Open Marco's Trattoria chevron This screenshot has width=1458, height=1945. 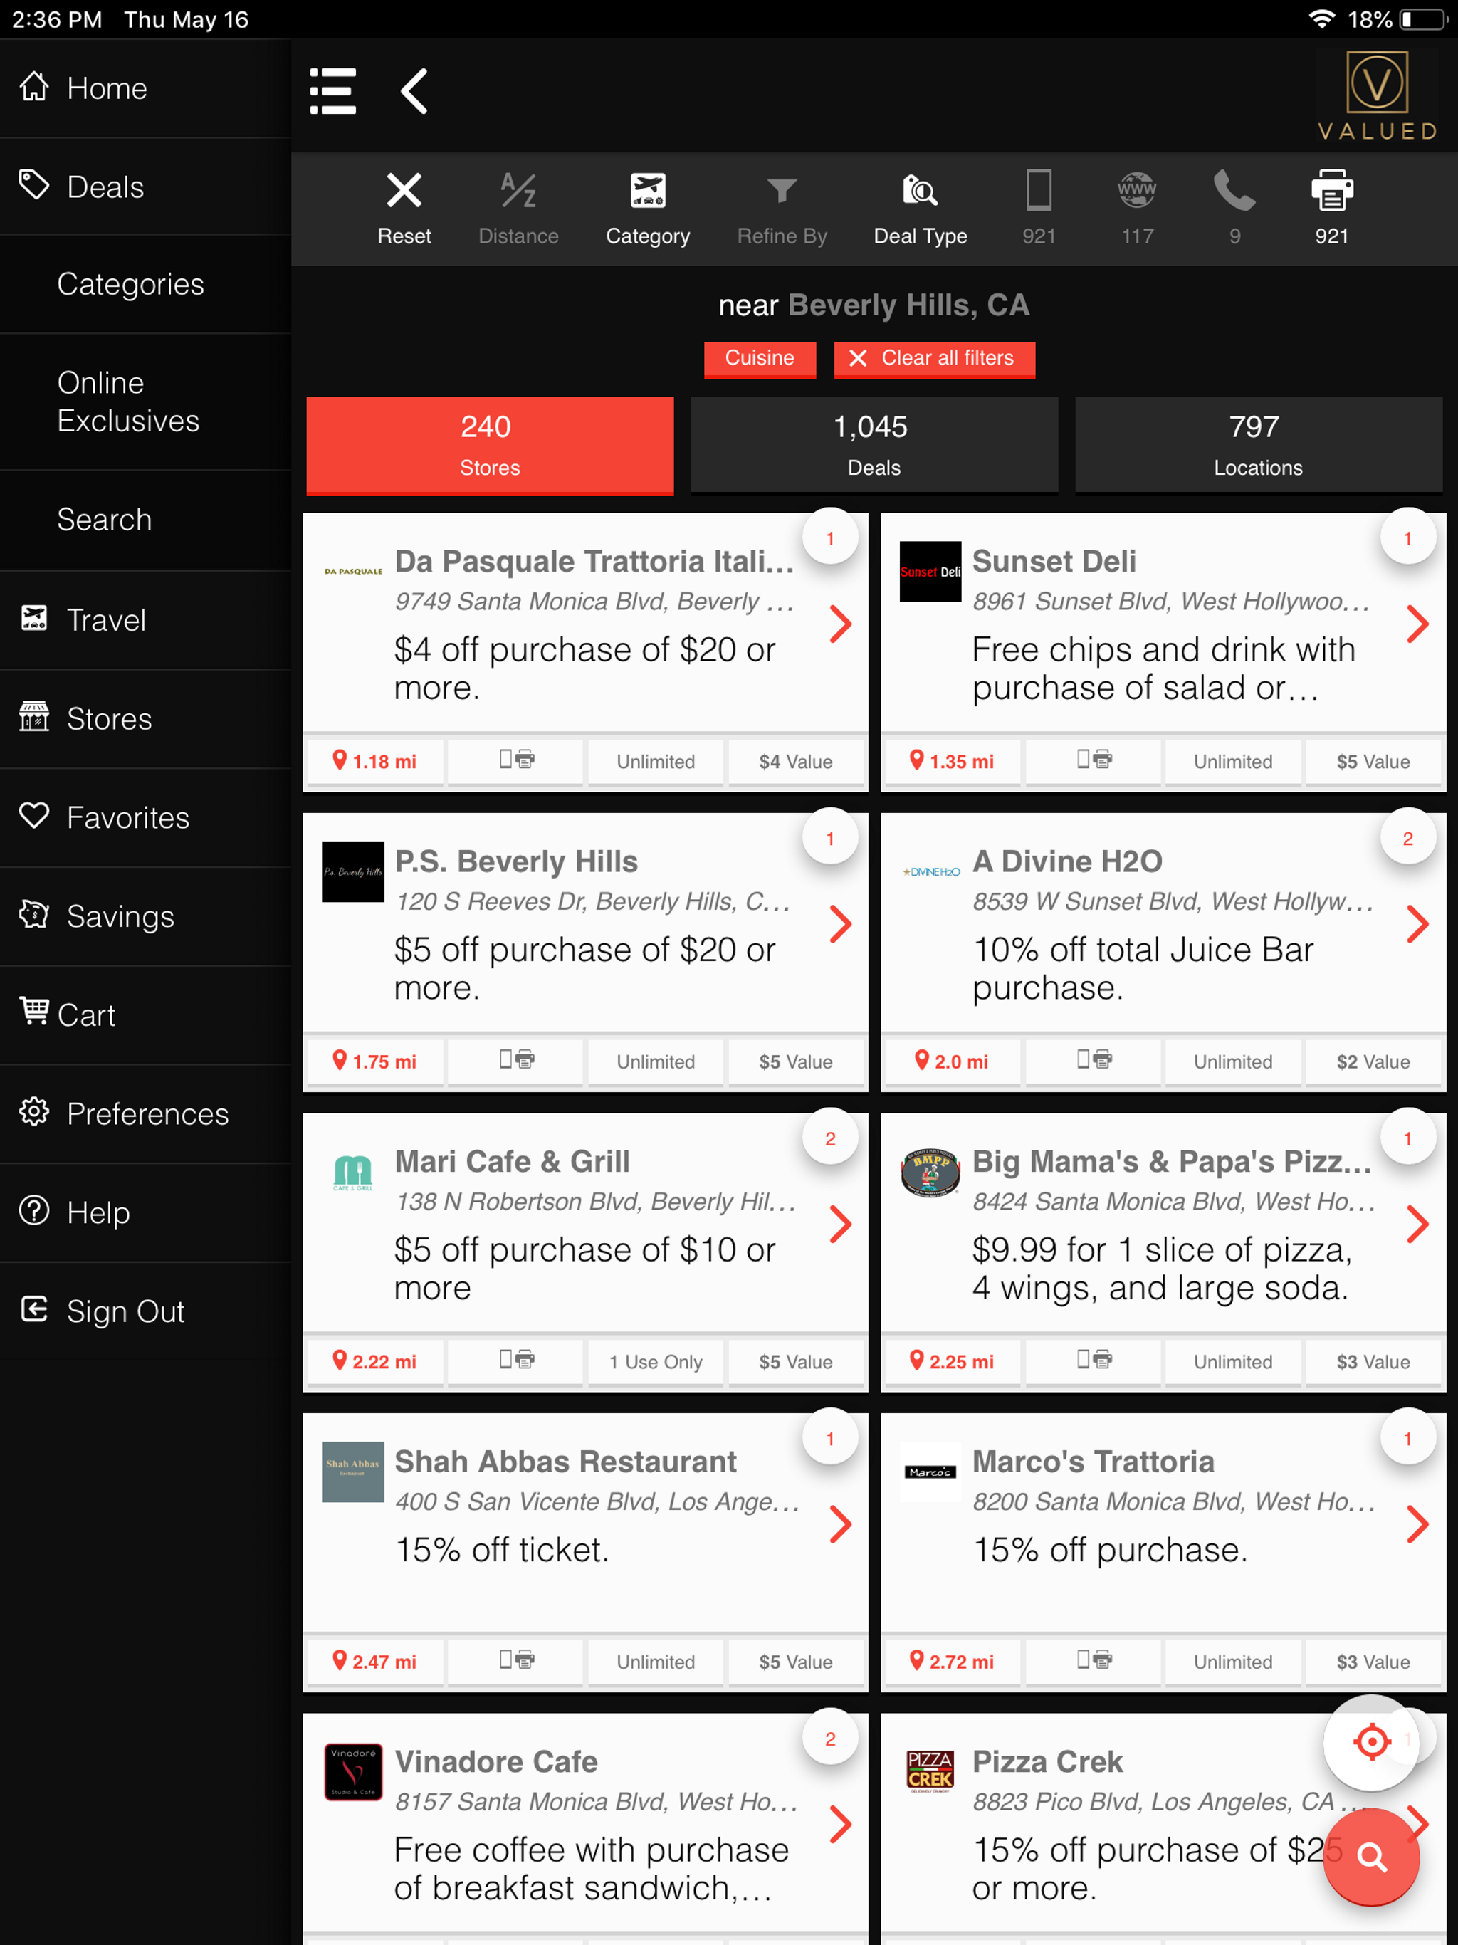click(1417, 1524)
